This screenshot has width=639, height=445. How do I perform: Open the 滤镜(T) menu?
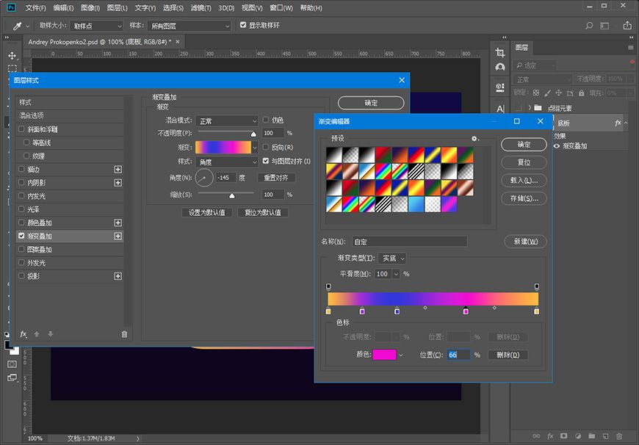(x=201, y=8)
